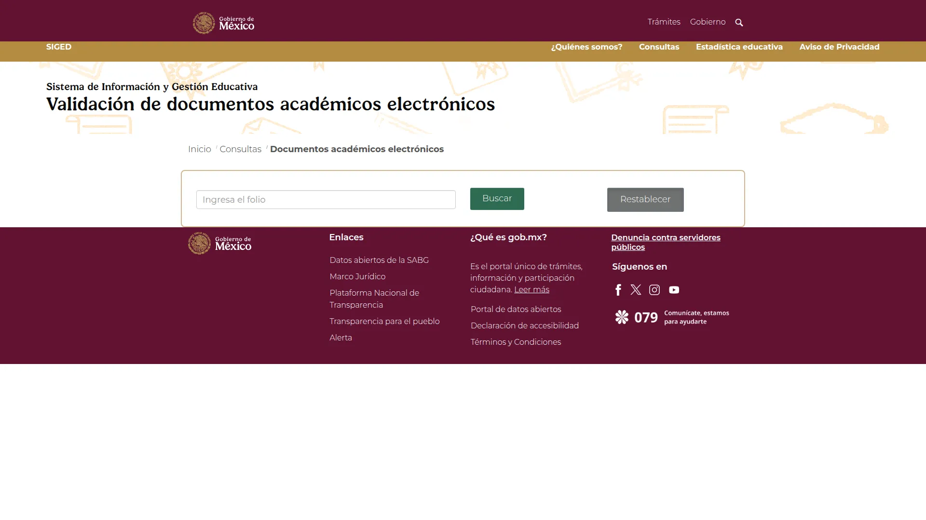The image size is (926, 520).
Task: Open Declaración de accesibilidad link
Action: click(x=524, y=325)
